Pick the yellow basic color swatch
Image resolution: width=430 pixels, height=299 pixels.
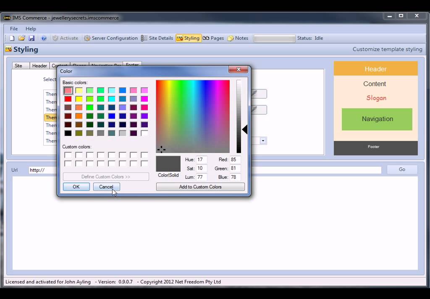point(79,99)
